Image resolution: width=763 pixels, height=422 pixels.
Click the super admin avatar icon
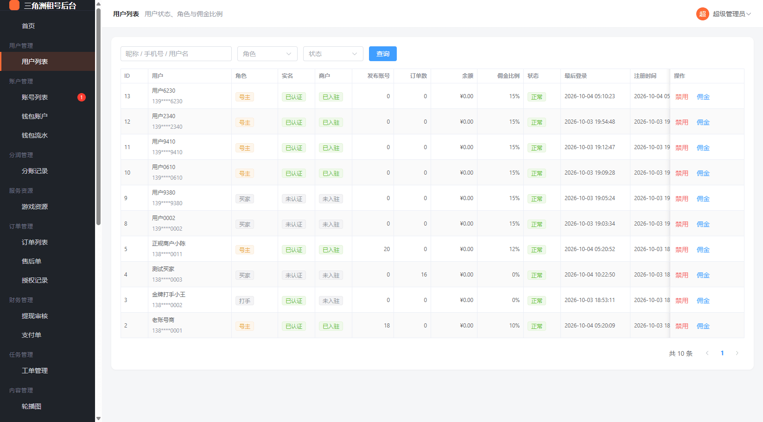(702, 14)
